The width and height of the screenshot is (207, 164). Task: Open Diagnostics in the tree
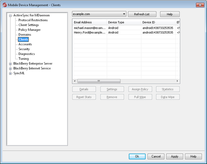(x=26, y=54)
